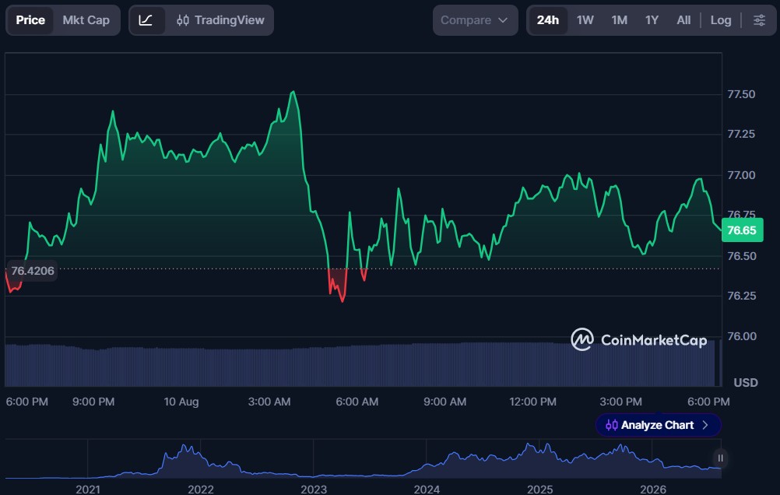Click 2022 on the history navigator
The image size is (780, 495).
tap(201, 490)
